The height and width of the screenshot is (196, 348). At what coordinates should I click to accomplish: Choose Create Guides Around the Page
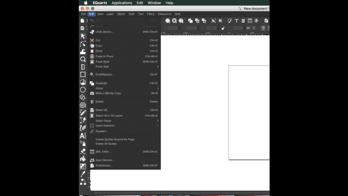tap(124, 139)
